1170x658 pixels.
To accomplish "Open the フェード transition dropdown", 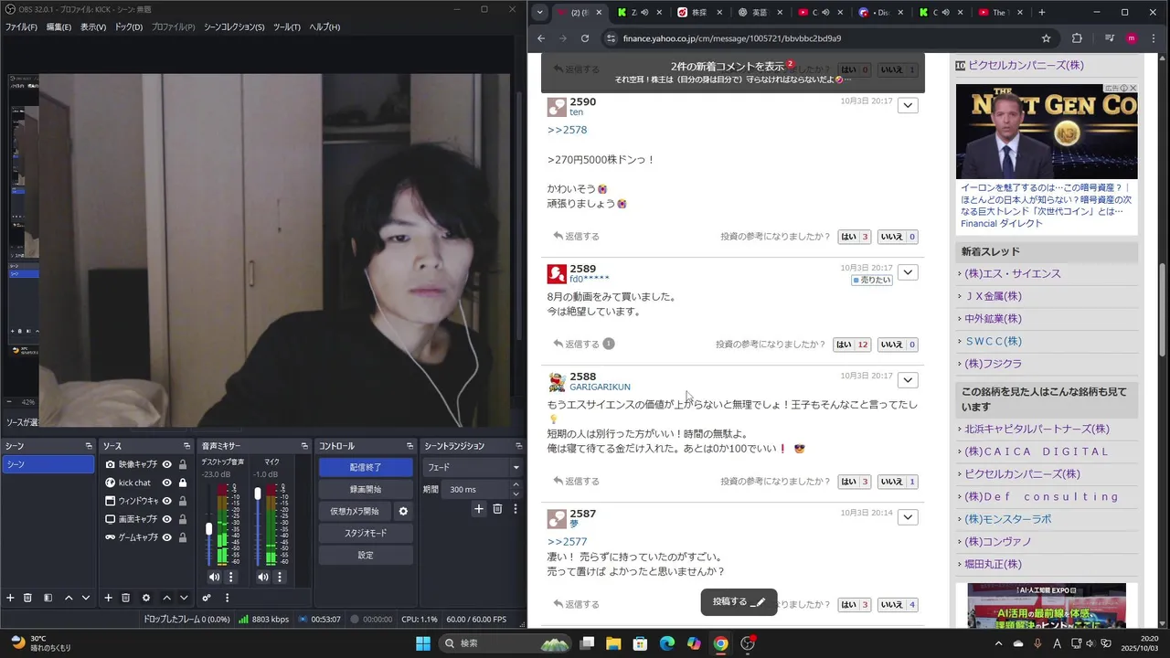I will [x=473, y=467].
